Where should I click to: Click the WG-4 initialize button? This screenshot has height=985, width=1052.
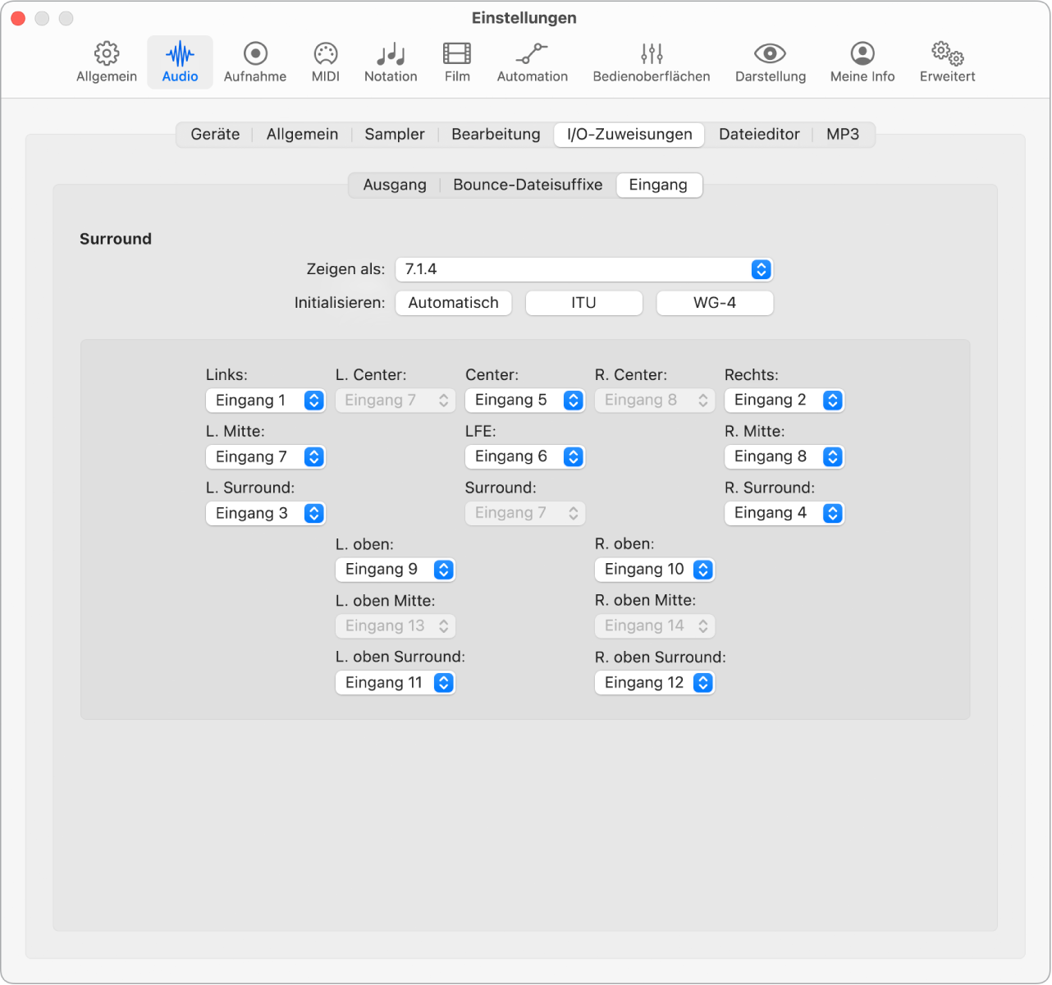click(715, 303)
